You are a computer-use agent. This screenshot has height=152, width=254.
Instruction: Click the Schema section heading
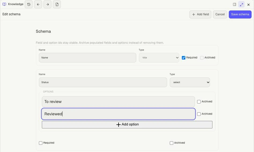pos(43,31)
